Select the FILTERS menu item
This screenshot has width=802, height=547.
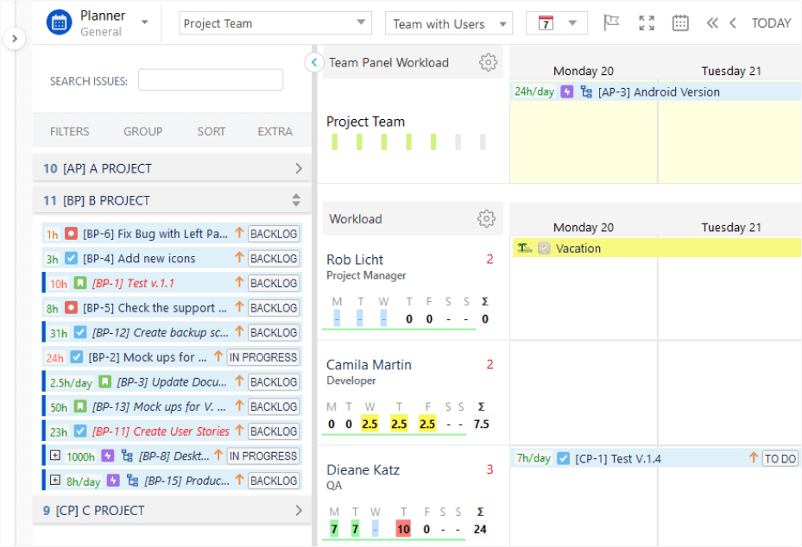click(x=69, y=131)
